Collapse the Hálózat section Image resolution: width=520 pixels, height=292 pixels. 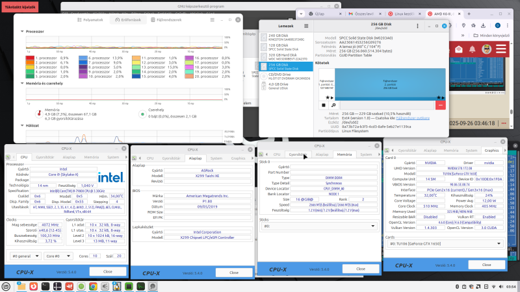[22, 125]
